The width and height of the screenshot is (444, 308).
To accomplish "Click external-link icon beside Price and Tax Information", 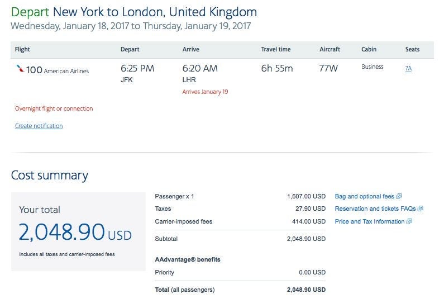I will click(409, 221).
